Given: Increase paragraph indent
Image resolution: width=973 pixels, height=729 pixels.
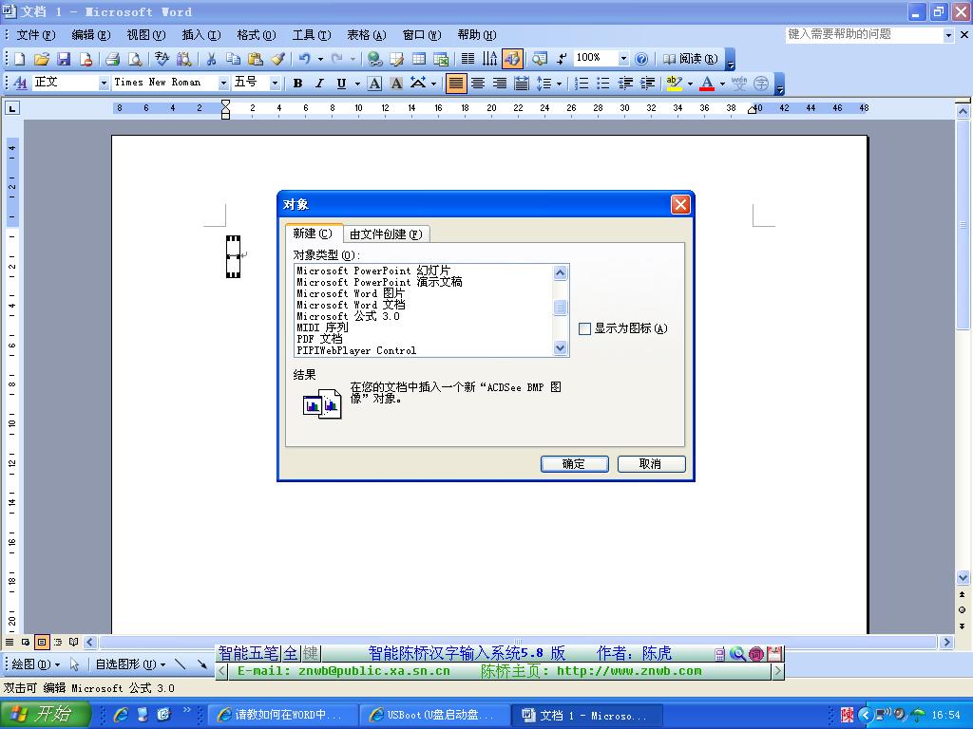Looking at the screenshot, I should (647, 84).
